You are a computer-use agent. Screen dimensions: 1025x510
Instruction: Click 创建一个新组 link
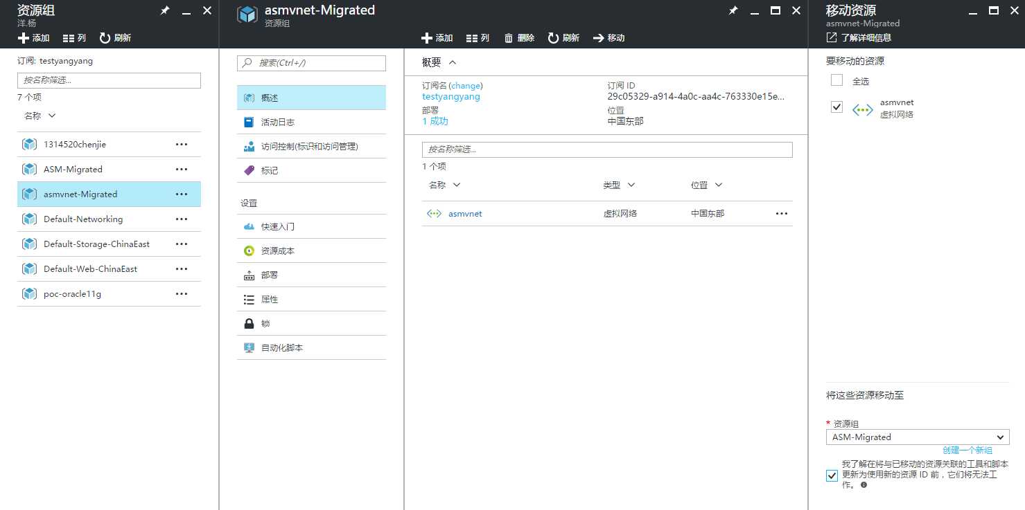967,450
